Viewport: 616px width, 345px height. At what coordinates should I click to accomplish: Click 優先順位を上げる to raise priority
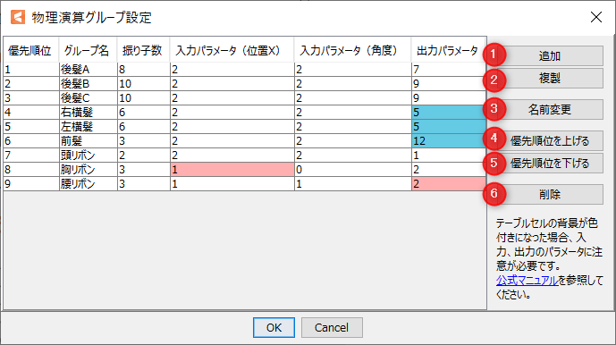point(549,140)
